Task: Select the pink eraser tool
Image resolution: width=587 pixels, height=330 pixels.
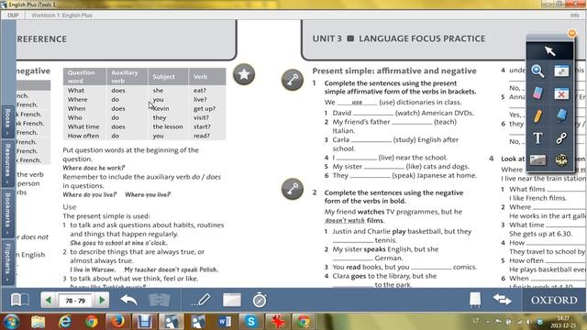Action: 537,93
